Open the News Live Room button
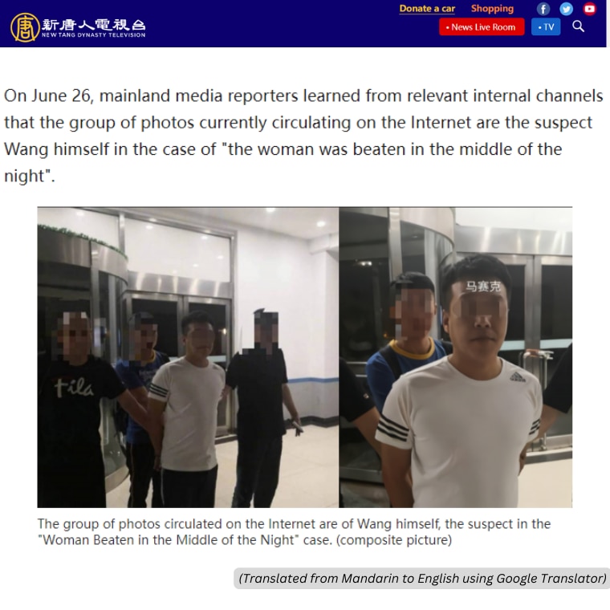This screenshot has height=610, width=610. click(x=482, y=26)
